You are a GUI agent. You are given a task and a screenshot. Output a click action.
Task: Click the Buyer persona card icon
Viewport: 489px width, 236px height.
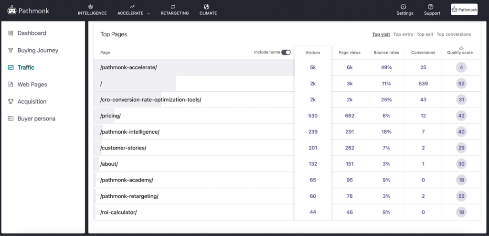(11, 118)
